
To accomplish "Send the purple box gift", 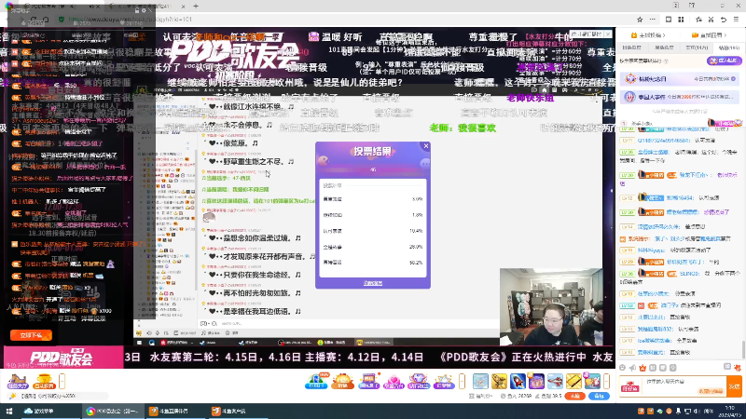I will point(536,381).
